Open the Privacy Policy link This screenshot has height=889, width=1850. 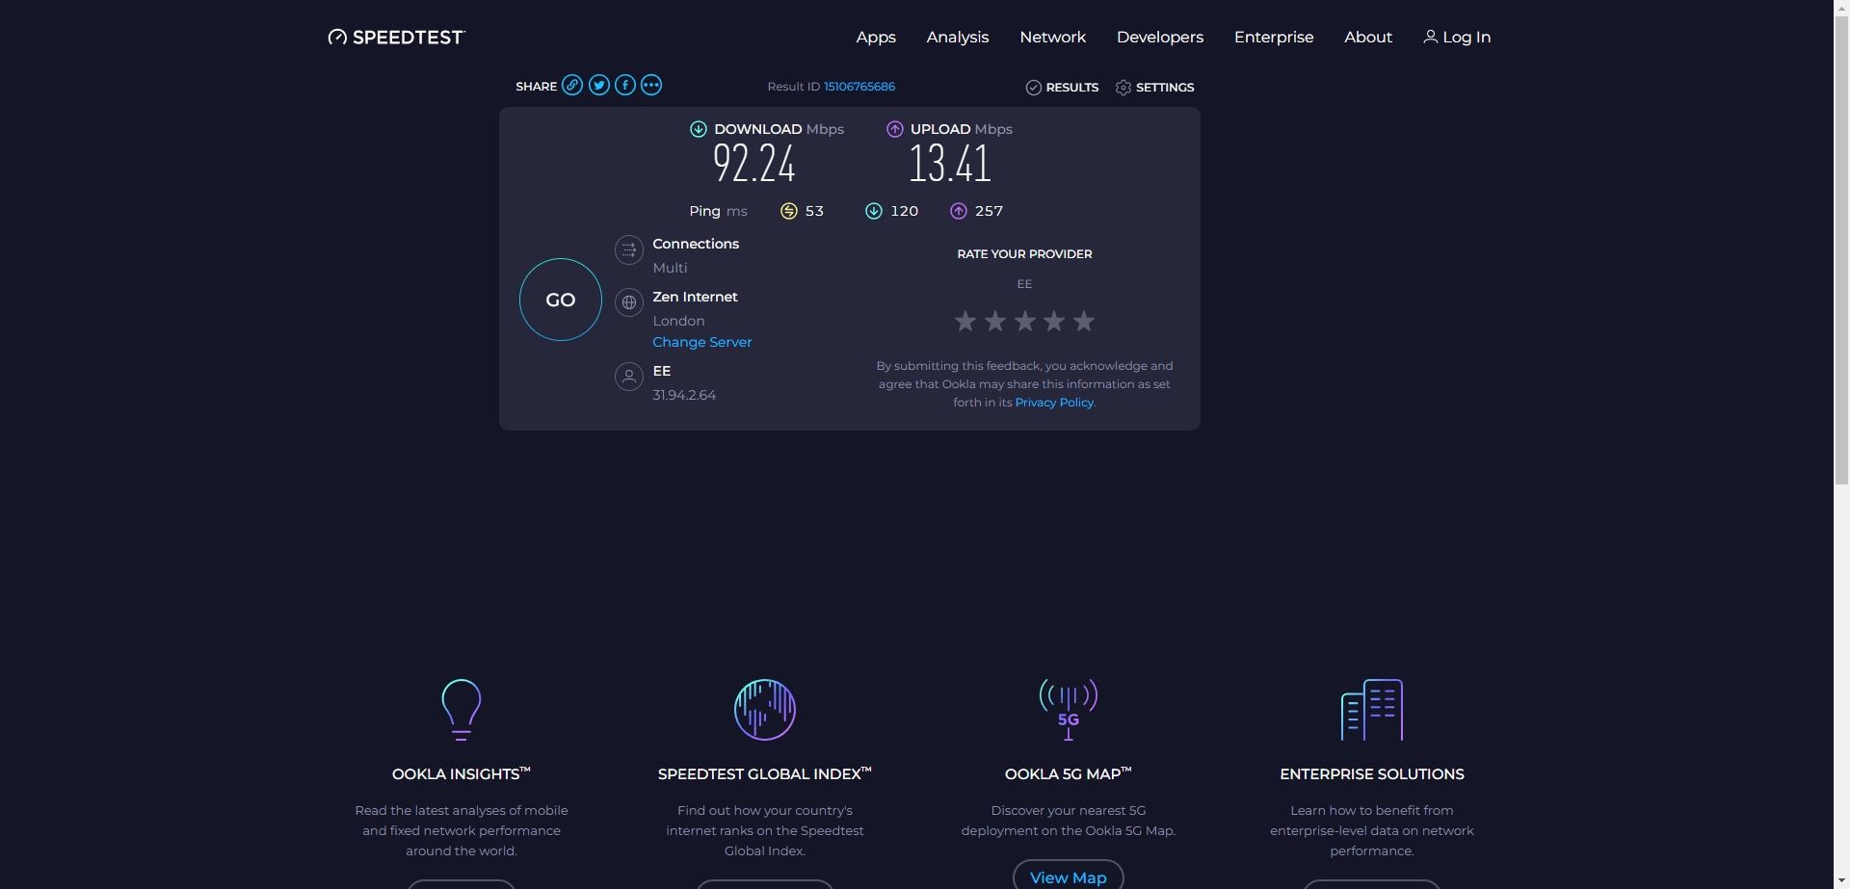click(x=1053, y=402)
